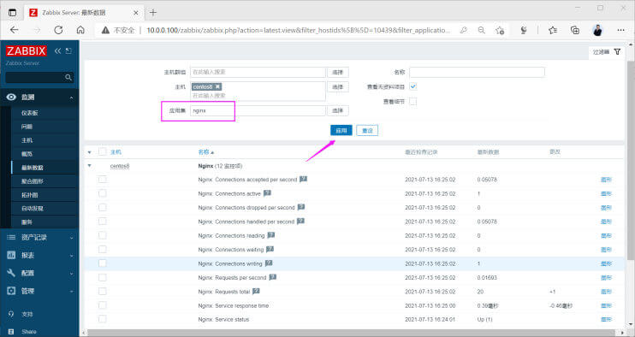Check Connections writing row checkbox
Image resolution: width=635 pixels, height=337 pixels.
coord(103,263)
